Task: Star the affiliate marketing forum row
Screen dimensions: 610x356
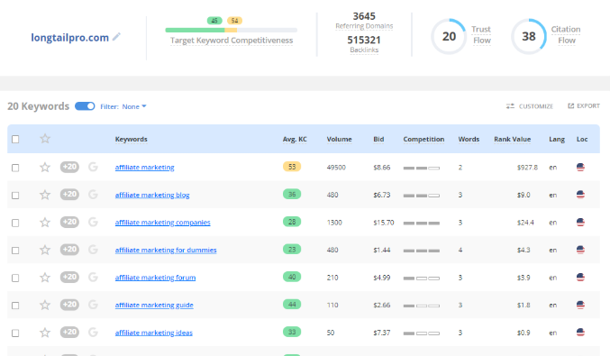Action: [x=45, y=278]
